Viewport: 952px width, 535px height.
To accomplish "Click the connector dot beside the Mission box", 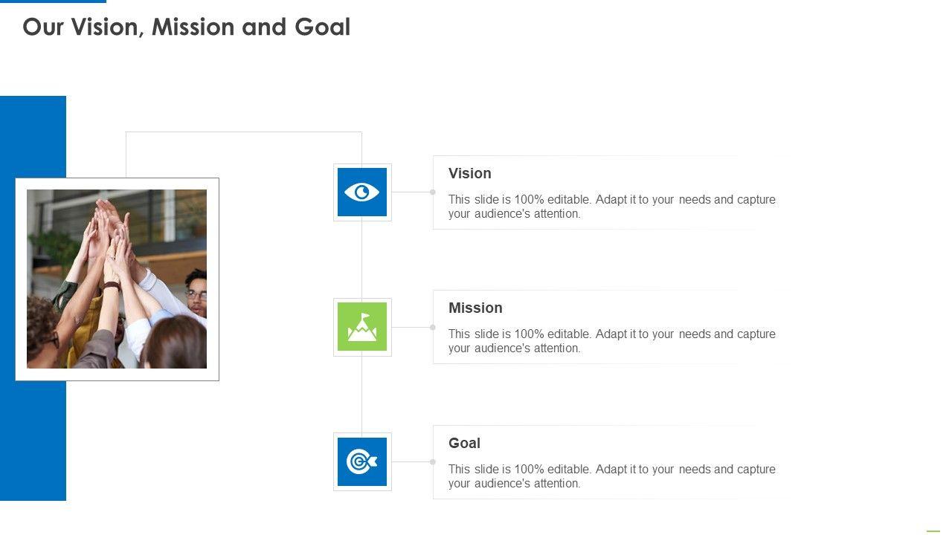I will point(433,327).
